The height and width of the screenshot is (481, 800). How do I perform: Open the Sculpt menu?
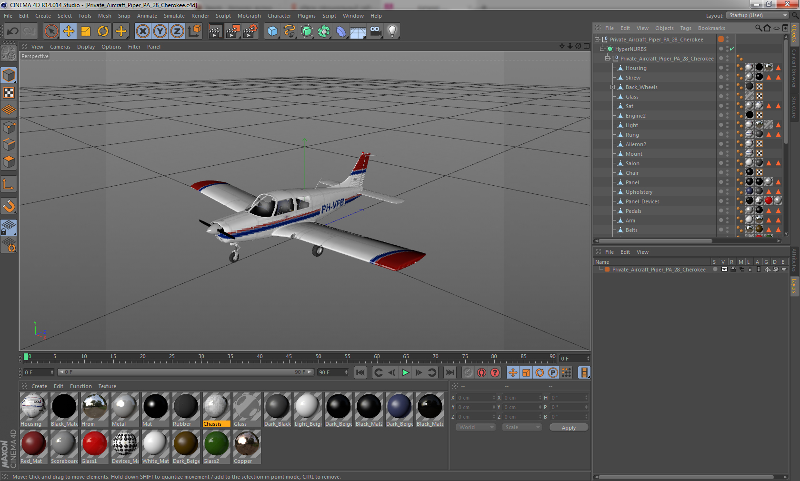[223, 16]
